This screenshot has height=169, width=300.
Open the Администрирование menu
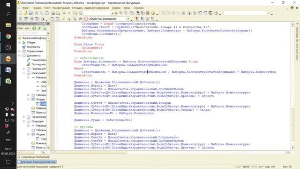(97, 8)
